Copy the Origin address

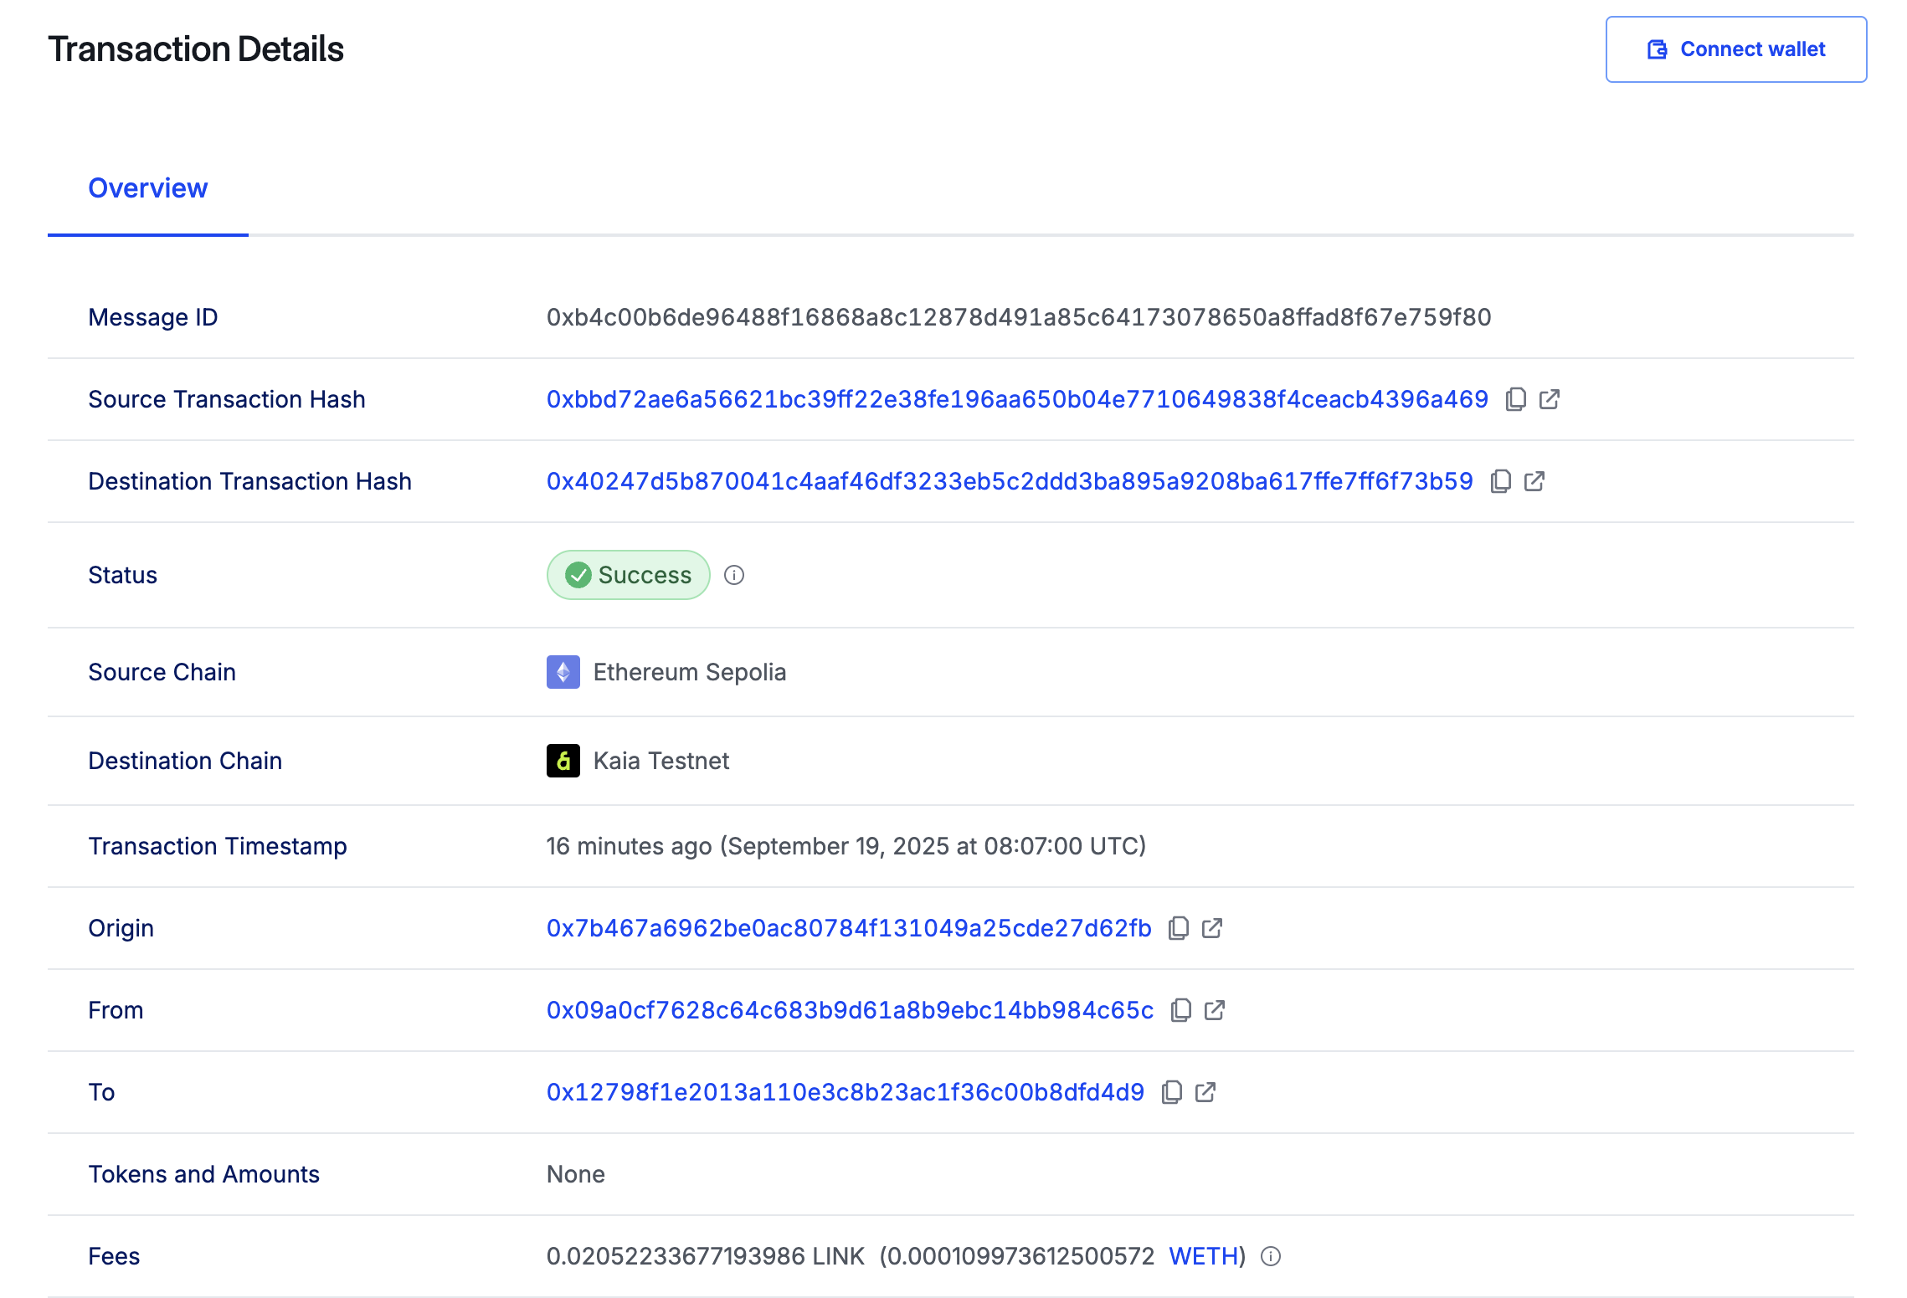1179,928
